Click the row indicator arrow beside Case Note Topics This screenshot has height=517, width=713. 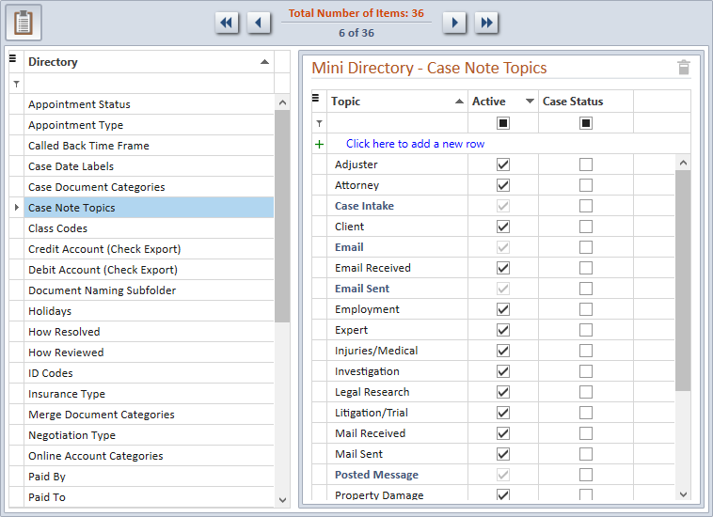[17, 208]
